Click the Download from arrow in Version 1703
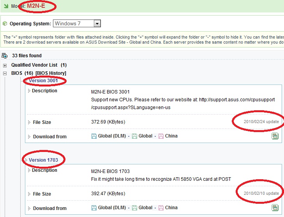This screenshot has height=217, width=284. 29,208
